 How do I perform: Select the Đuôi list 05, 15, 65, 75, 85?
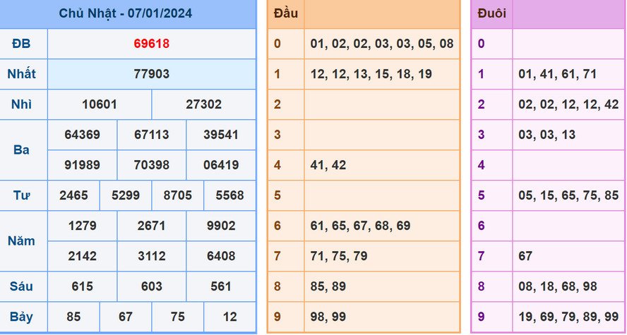568,195
